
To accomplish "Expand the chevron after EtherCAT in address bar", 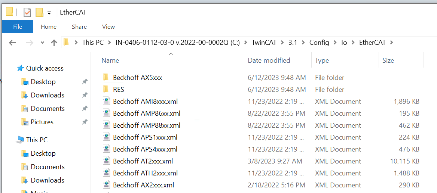I will [392, 43].
